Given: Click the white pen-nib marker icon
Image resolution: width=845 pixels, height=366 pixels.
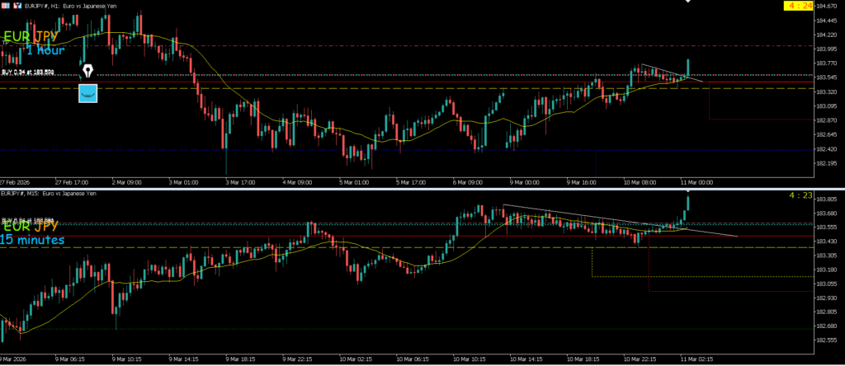Looking at the screenshot, I should (87, 72).
